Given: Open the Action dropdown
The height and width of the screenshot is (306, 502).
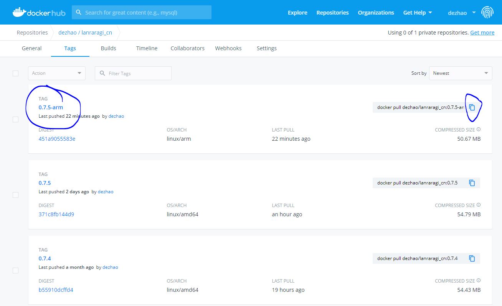Looking at the screenshot, I should tap(56, 73).
